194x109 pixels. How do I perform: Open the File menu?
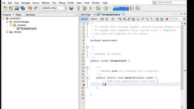(x=4, y=3)
